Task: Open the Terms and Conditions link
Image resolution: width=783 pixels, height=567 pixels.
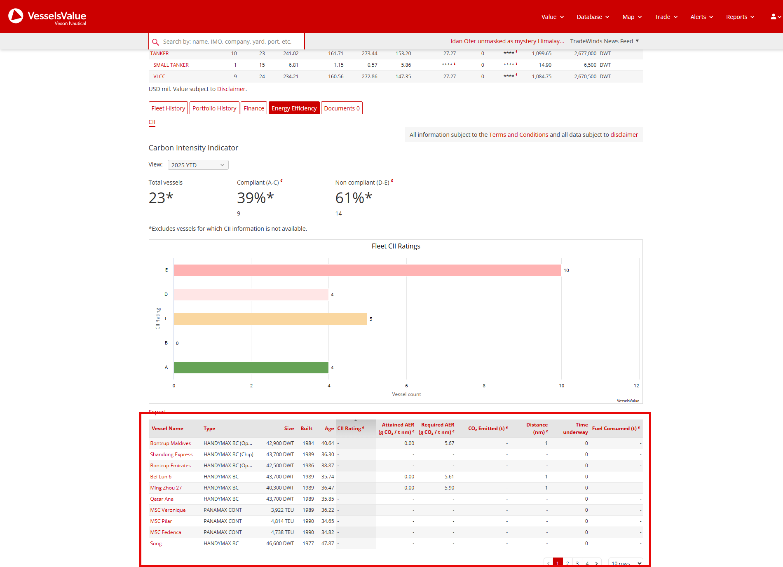Action: tap(518, 135)
